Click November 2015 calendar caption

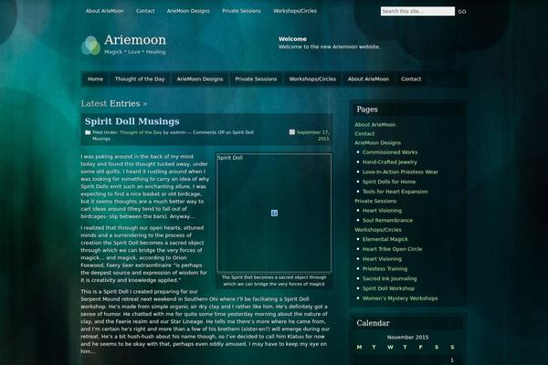point(407,337)
